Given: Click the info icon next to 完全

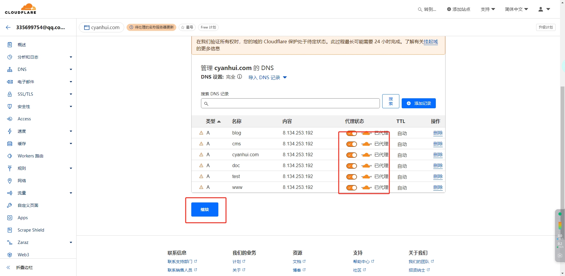Looking at the screenshot, I should point(240,77).
